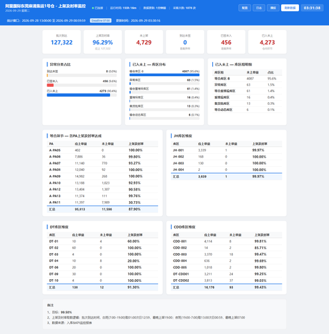Click the white 刷新数据 button

pyautogui.click(x=290, y=8)
